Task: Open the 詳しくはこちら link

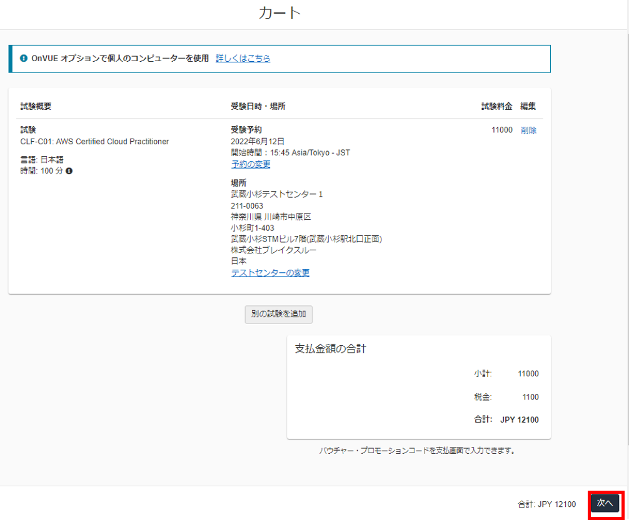Action: click(x=243, y=59)
